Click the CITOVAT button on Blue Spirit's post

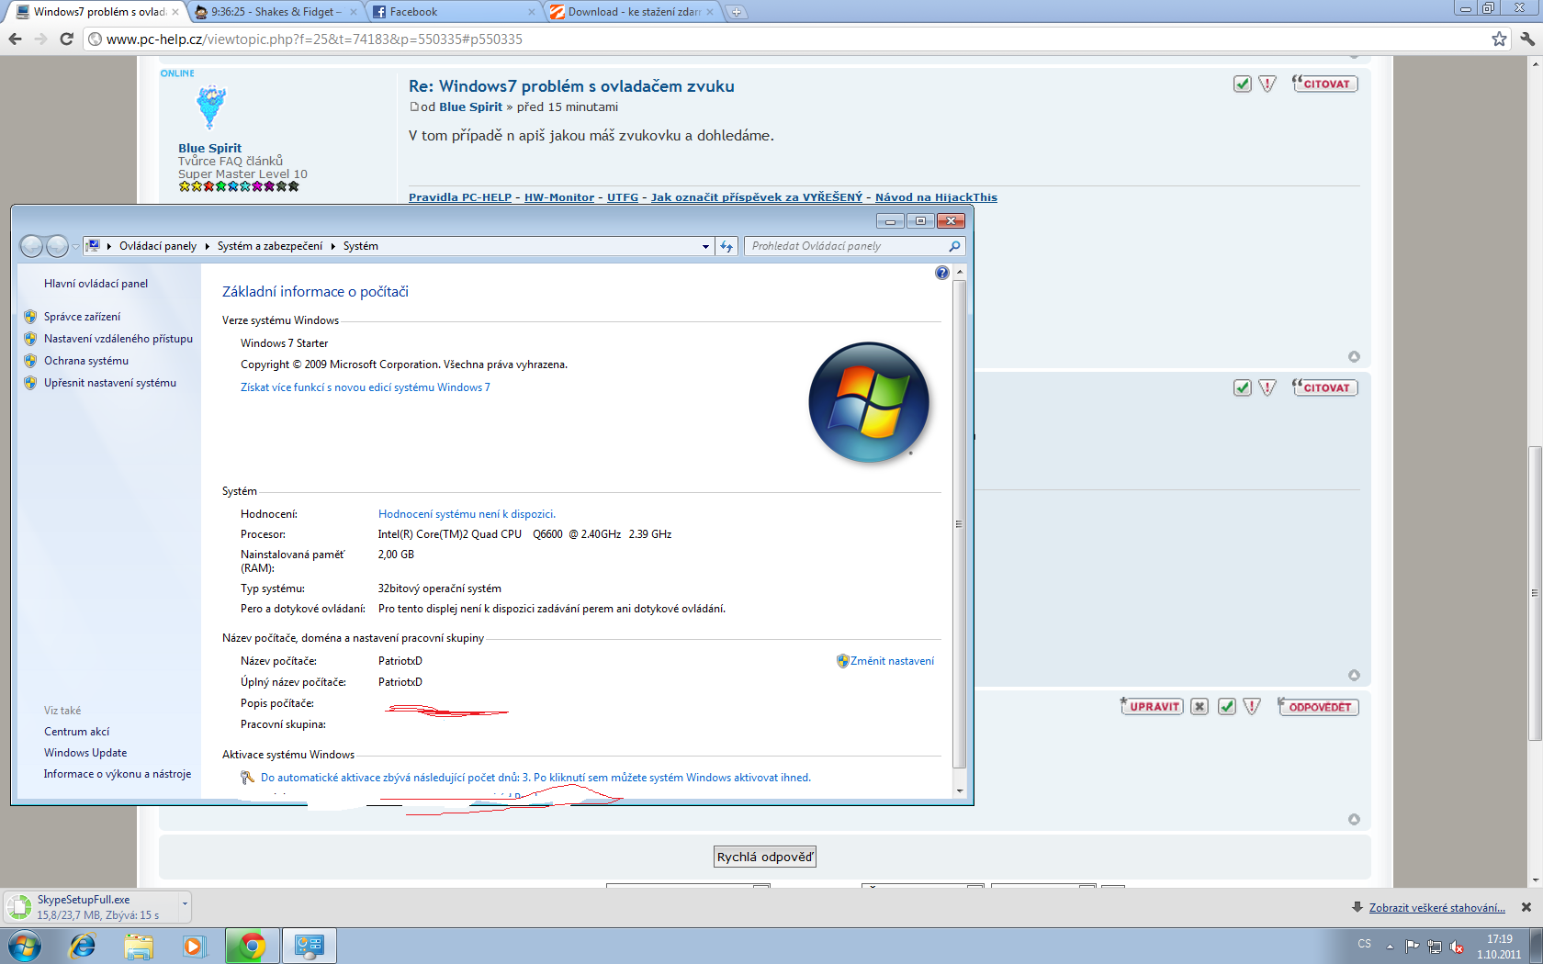[x=1324, y=84]
